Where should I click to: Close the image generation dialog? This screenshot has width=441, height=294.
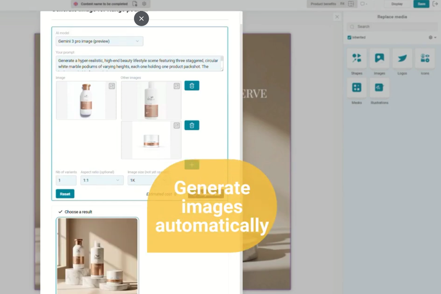[141, 19]
